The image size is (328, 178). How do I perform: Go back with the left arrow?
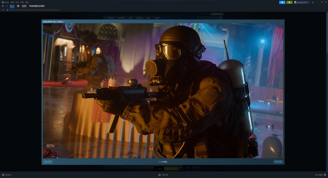coord(3,6)
